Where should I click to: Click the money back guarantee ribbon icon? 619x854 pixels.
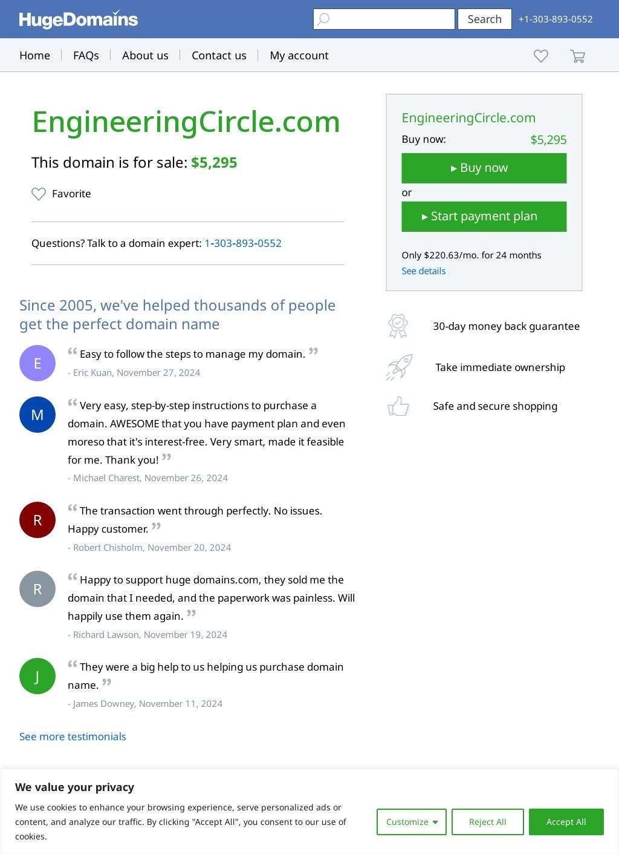pyautogui.click(x=398, y=326)
